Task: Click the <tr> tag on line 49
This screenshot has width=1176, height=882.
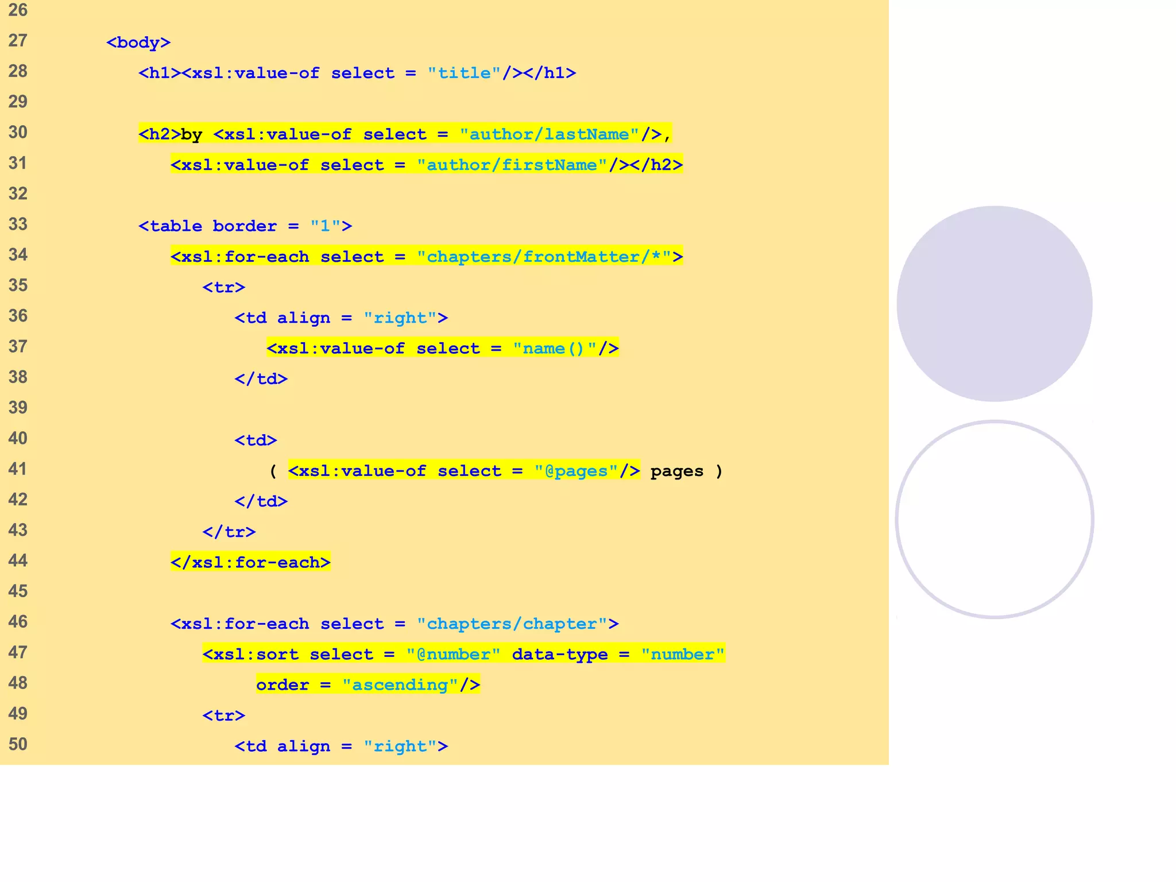Action: [224, 715]
